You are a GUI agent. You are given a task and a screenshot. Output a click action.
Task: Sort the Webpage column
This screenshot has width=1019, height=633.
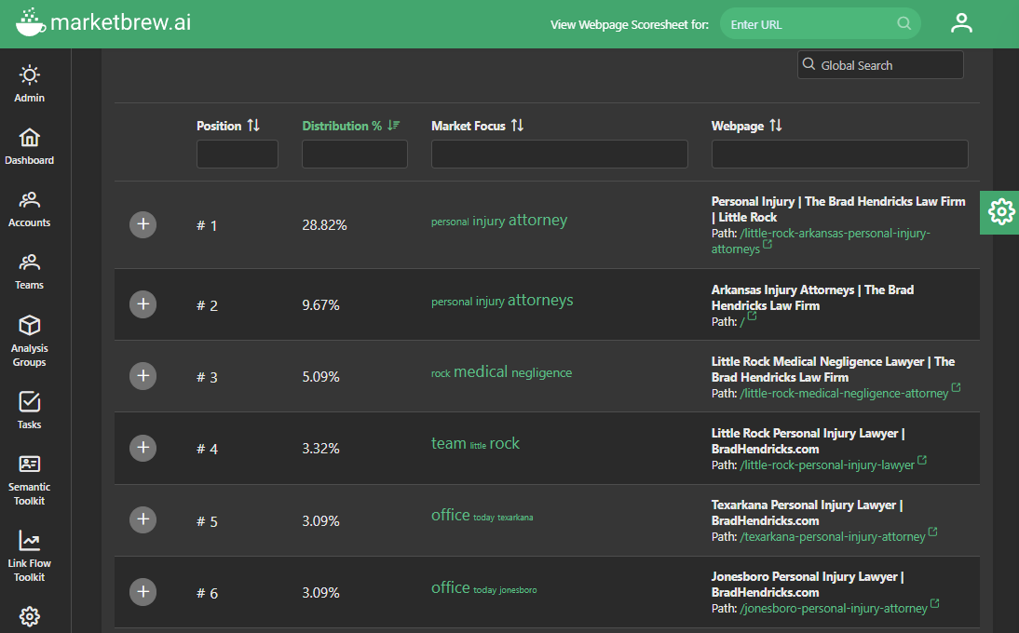coord(775,126)
